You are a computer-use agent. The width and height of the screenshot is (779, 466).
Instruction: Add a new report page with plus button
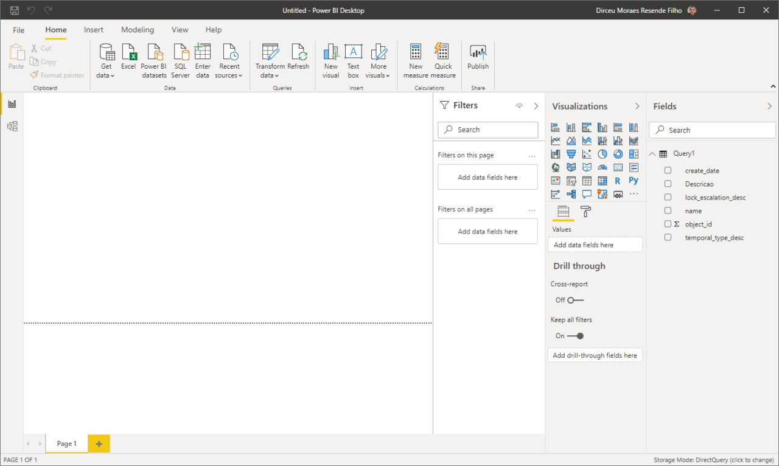99,443
